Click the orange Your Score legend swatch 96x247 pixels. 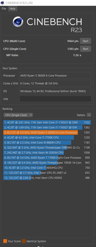[x=5, y=241]
